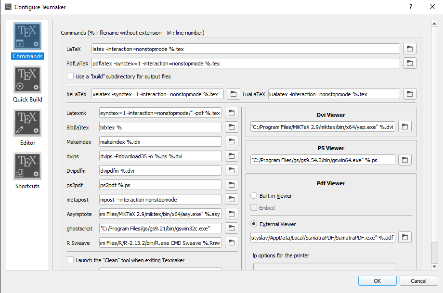Browse for the Latexmk executable
This screenshot has height=293, width=443.
tap(232, 113)
